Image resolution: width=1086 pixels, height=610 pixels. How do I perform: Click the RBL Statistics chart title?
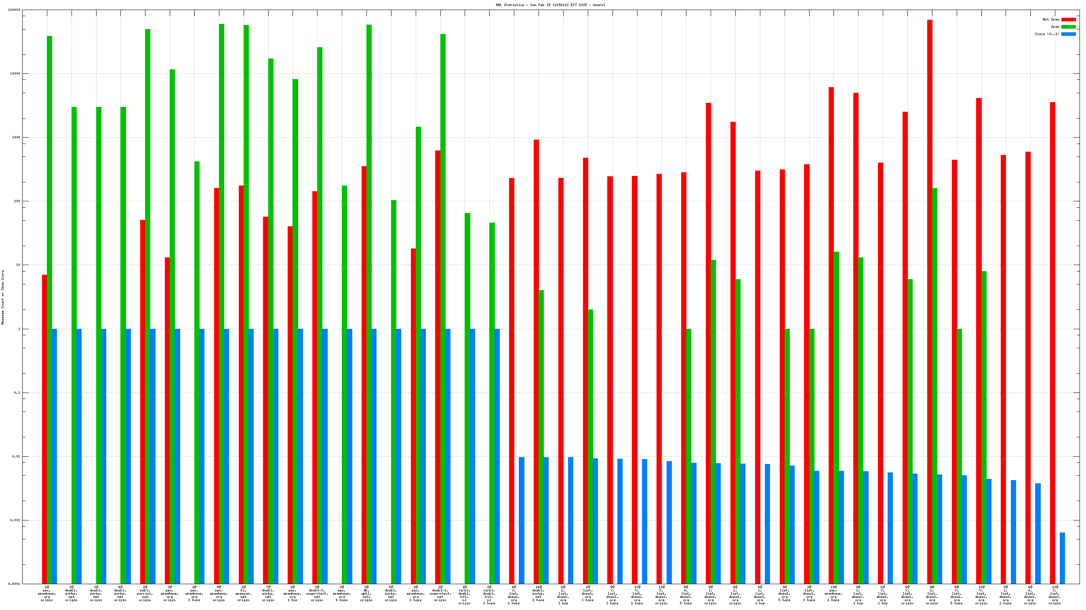(550, 5)
